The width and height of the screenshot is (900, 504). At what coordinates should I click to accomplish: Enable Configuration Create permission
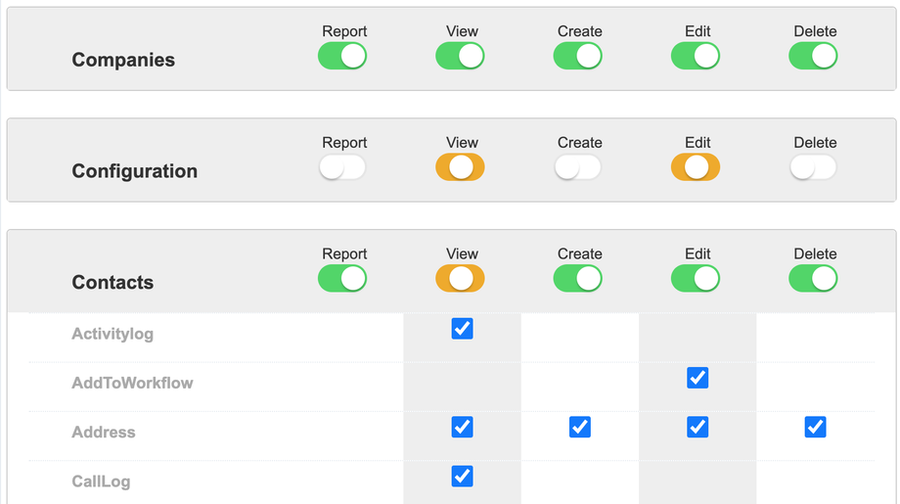click(x=577, y=167)
